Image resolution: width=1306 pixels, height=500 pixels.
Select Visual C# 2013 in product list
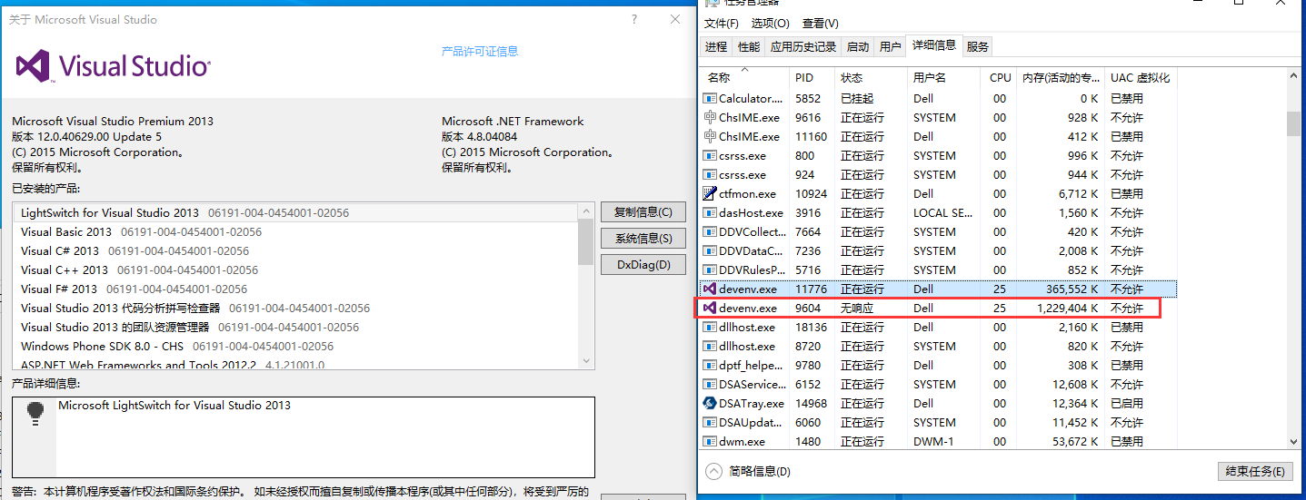295,250
